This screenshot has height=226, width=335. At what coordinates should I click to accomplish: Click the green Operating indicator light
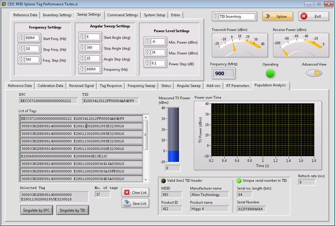[270, 73]
